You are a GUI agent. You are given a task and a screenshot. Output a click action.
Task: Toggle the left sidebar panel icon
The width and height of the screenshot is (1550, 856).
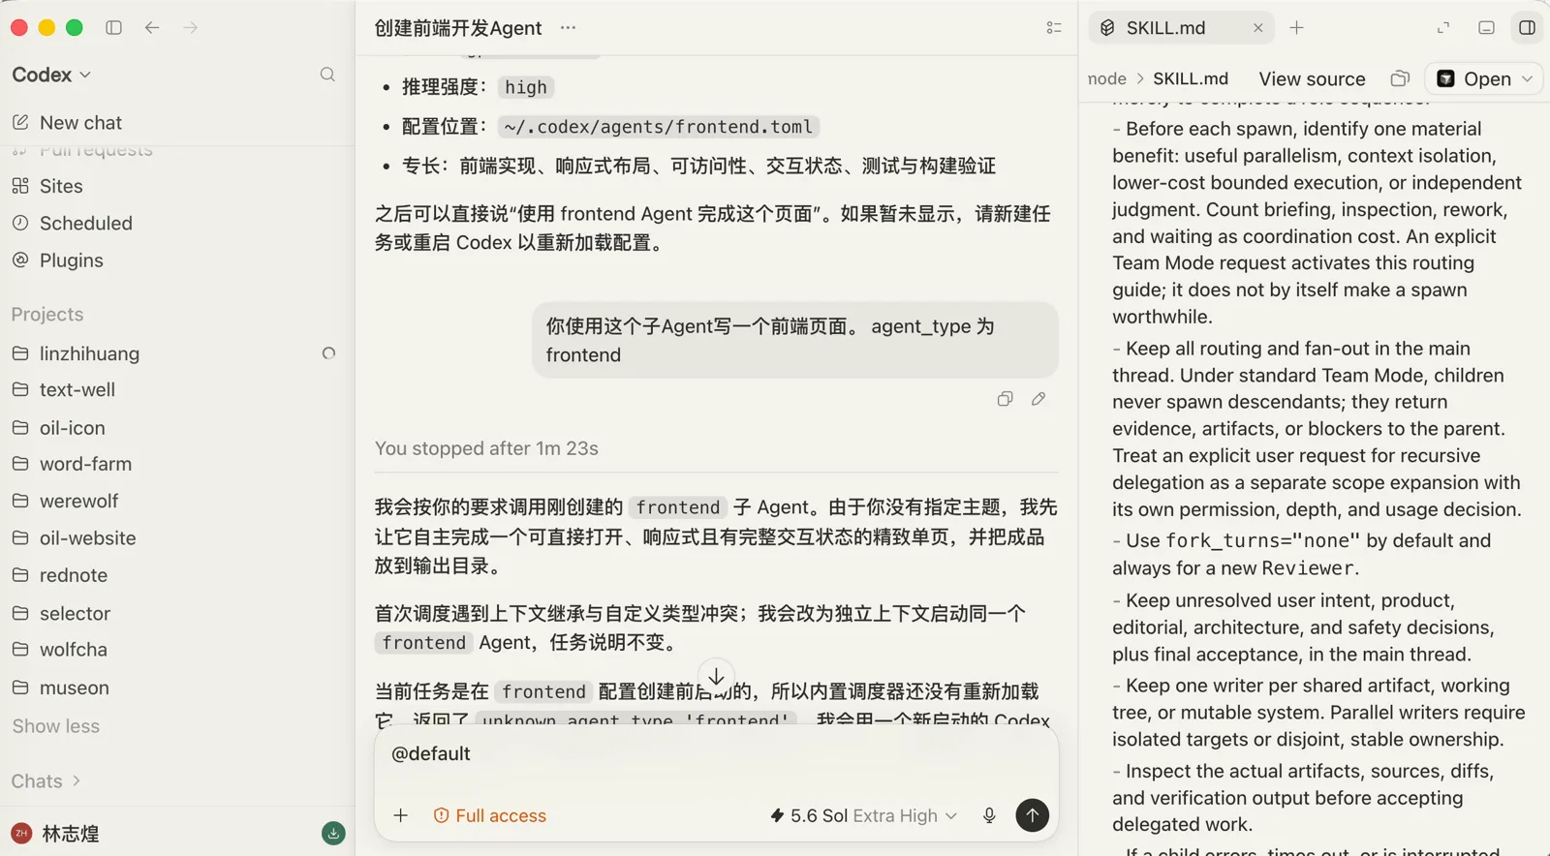tap(113, 27)
